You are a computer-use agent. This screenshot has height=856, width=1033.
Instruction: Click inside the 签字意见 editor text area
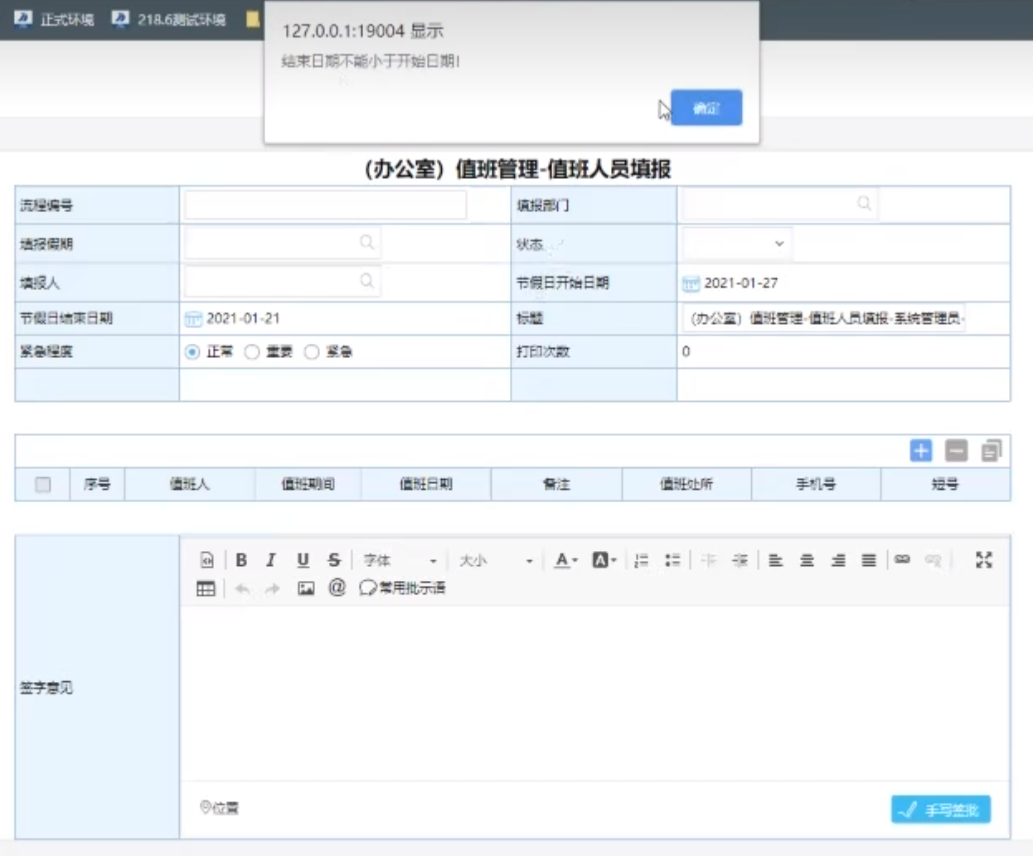(594, 692)
